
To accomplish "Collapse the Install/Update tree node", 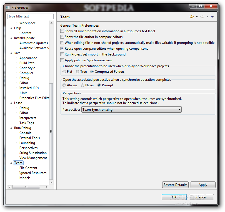I will [x=11, y=38].
